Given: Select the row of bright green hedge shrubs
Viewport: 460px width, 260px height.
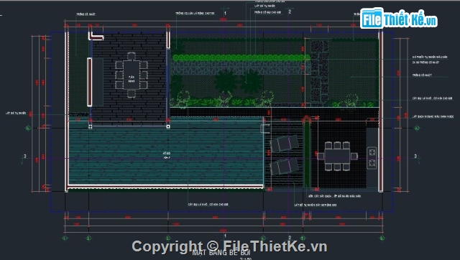Looking at the screenshot, I should click(241, 57).
